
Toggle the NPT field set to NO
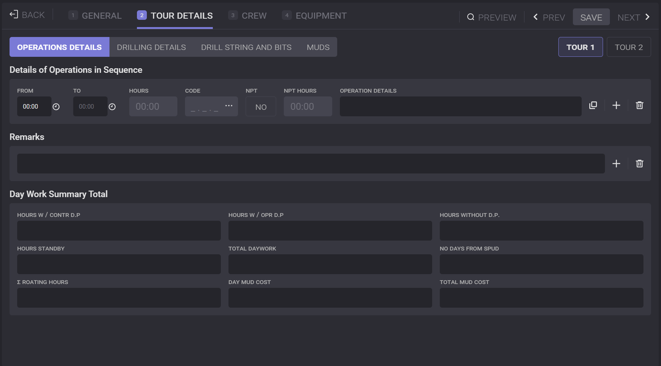click(261, 107)
